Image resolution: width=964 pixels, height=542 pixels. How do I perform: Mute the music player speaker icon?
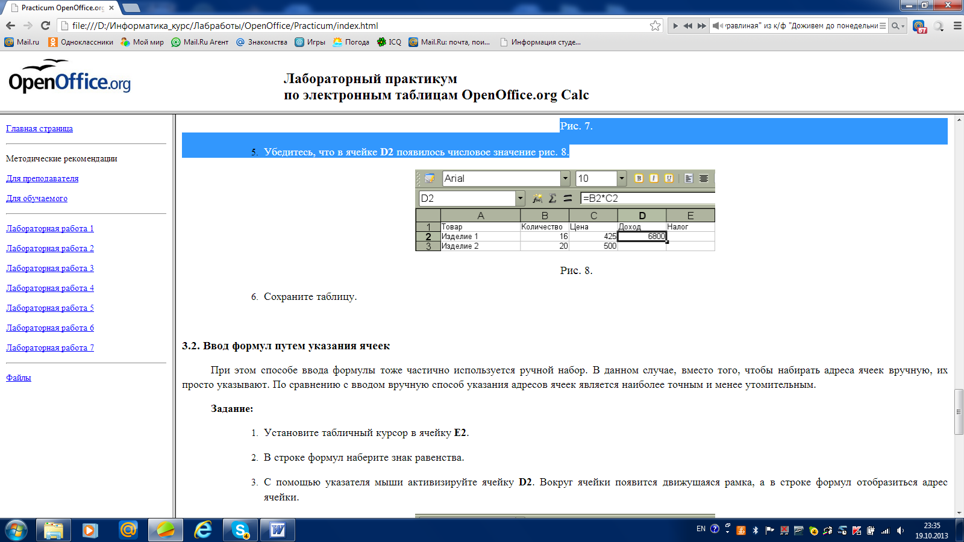pos(717,26)
